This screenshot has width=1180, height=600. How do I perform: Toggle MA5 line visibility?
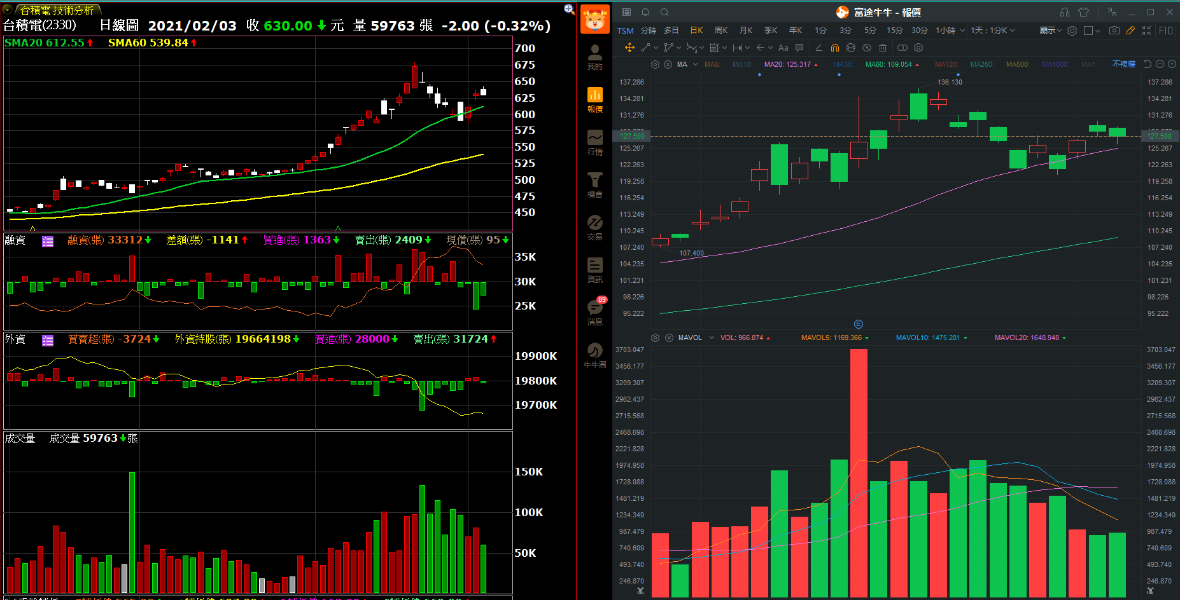click(713, 64)
